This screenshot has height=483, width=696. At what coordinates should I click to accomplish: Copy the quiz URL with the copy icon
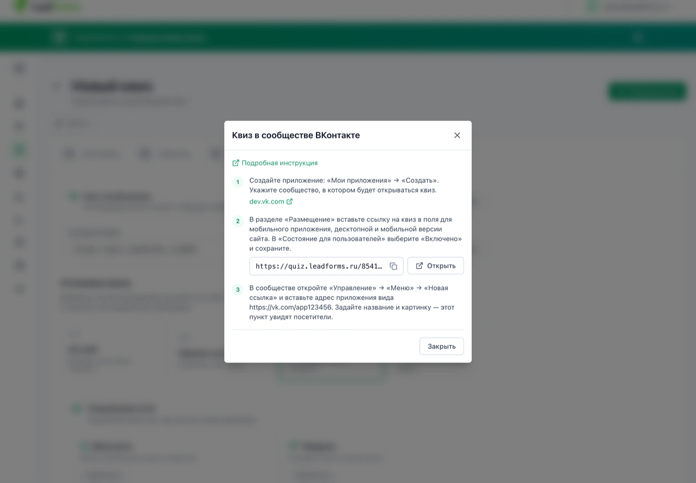coord(393,266)
